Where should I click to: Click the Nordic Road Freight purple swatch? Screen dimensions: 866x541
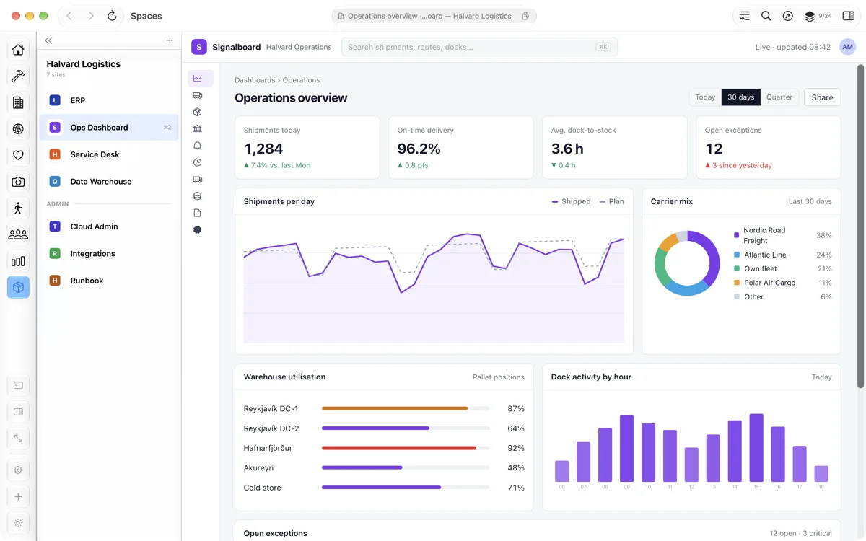pos(736,235)
